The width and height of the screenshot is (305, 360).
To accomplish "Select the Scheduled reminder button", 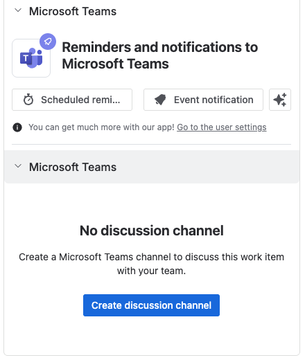I will tap(72, 100).
